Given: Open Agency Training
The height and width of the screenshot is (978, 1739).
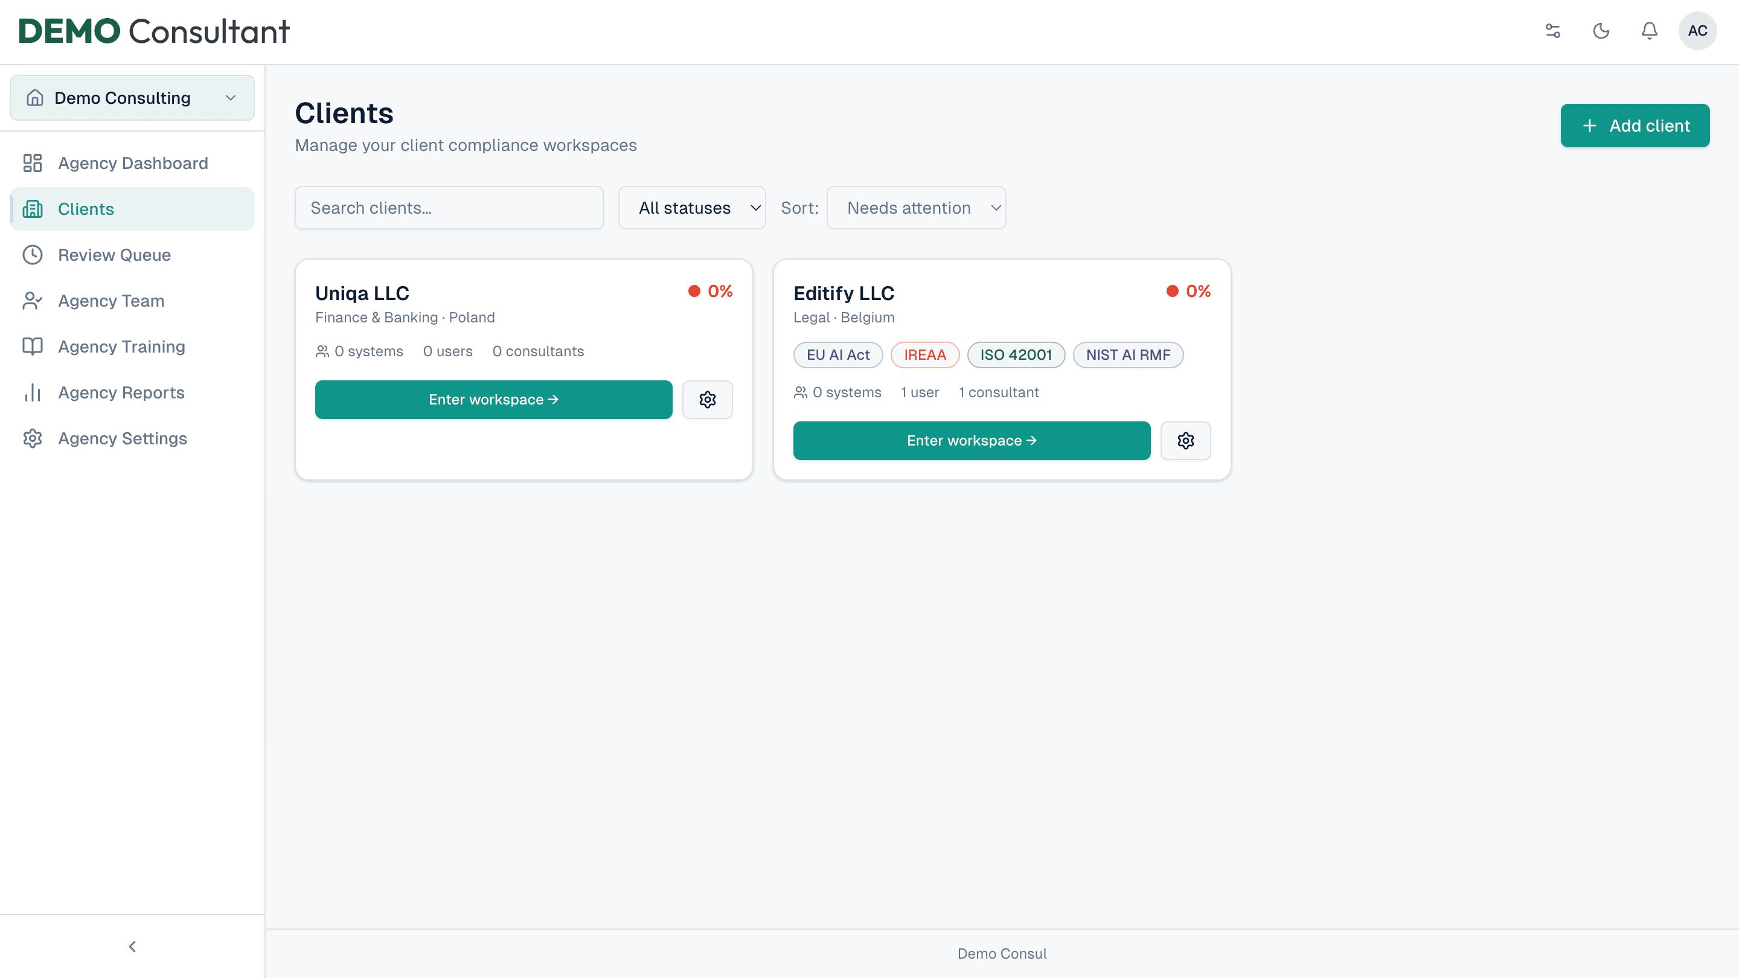Looking at the screenshot, I should tap(132, 347).
